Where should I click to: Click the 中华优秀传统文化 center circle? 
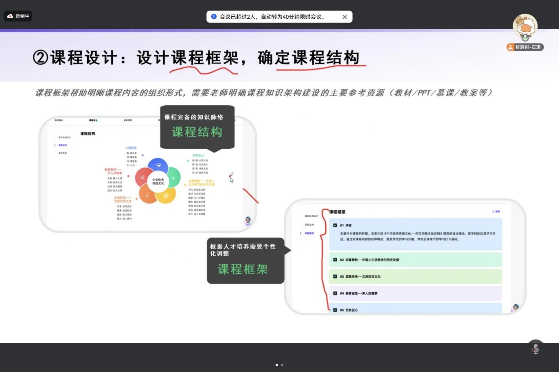(158, 181)
